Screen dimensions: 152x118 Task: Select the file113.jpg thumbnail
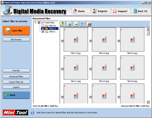coord(104,40)
